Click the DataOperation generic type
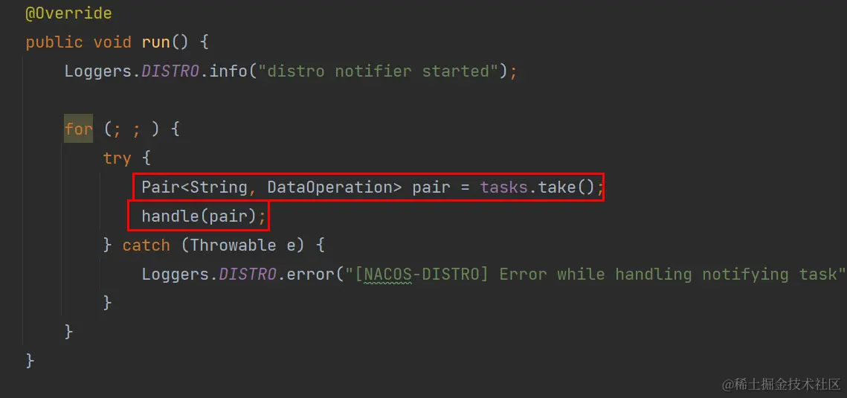The width and height of the screenshot is (847, 398). click(x=331, y=187)
